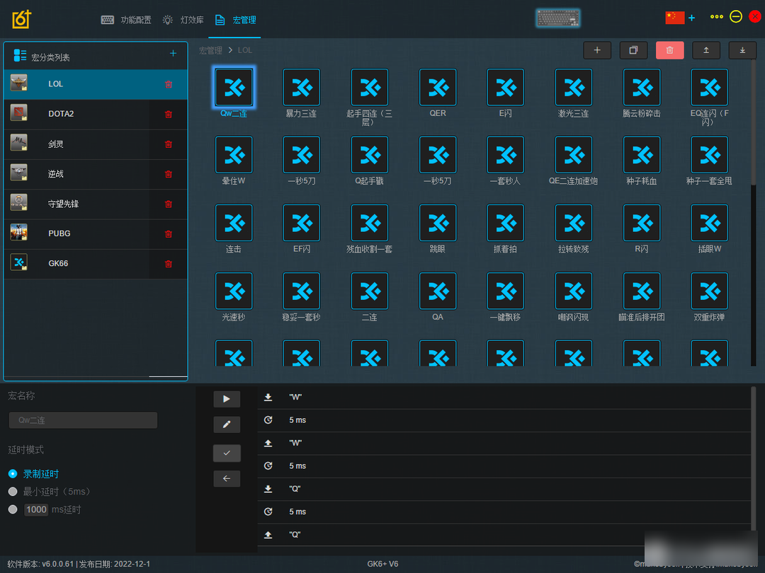This screenshot has height=573, width=765.
Task: Play the macro recording
Action: click(227, 399)
